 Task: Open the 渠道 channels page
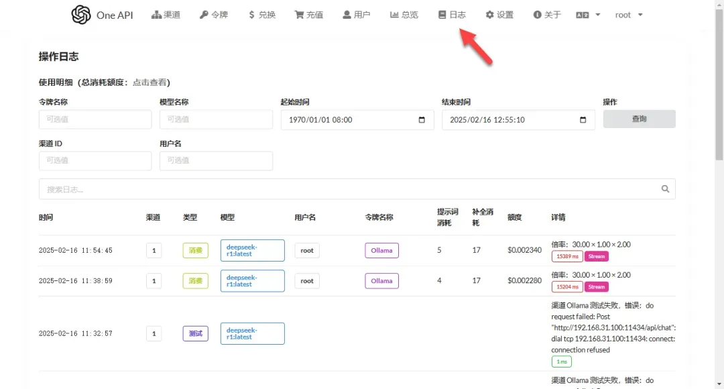(166, 14)
